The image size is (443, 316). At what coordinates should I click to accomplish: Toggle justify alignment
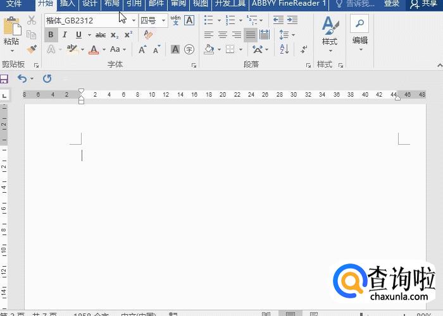251,35
